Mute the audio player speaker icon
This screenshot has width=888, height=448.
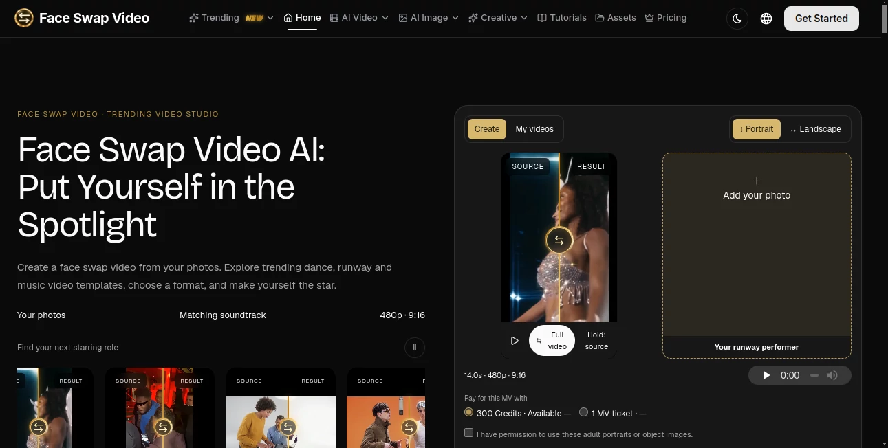(x=832, y=375)
